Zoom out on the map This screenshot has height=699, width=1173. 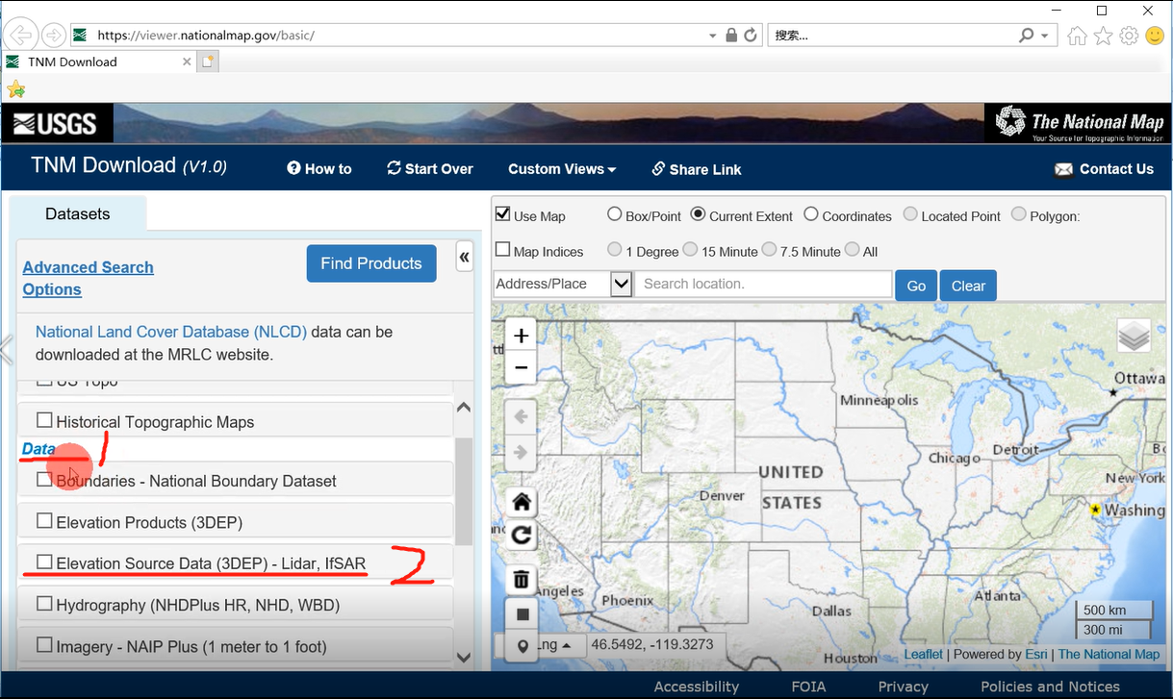point(521,368)
